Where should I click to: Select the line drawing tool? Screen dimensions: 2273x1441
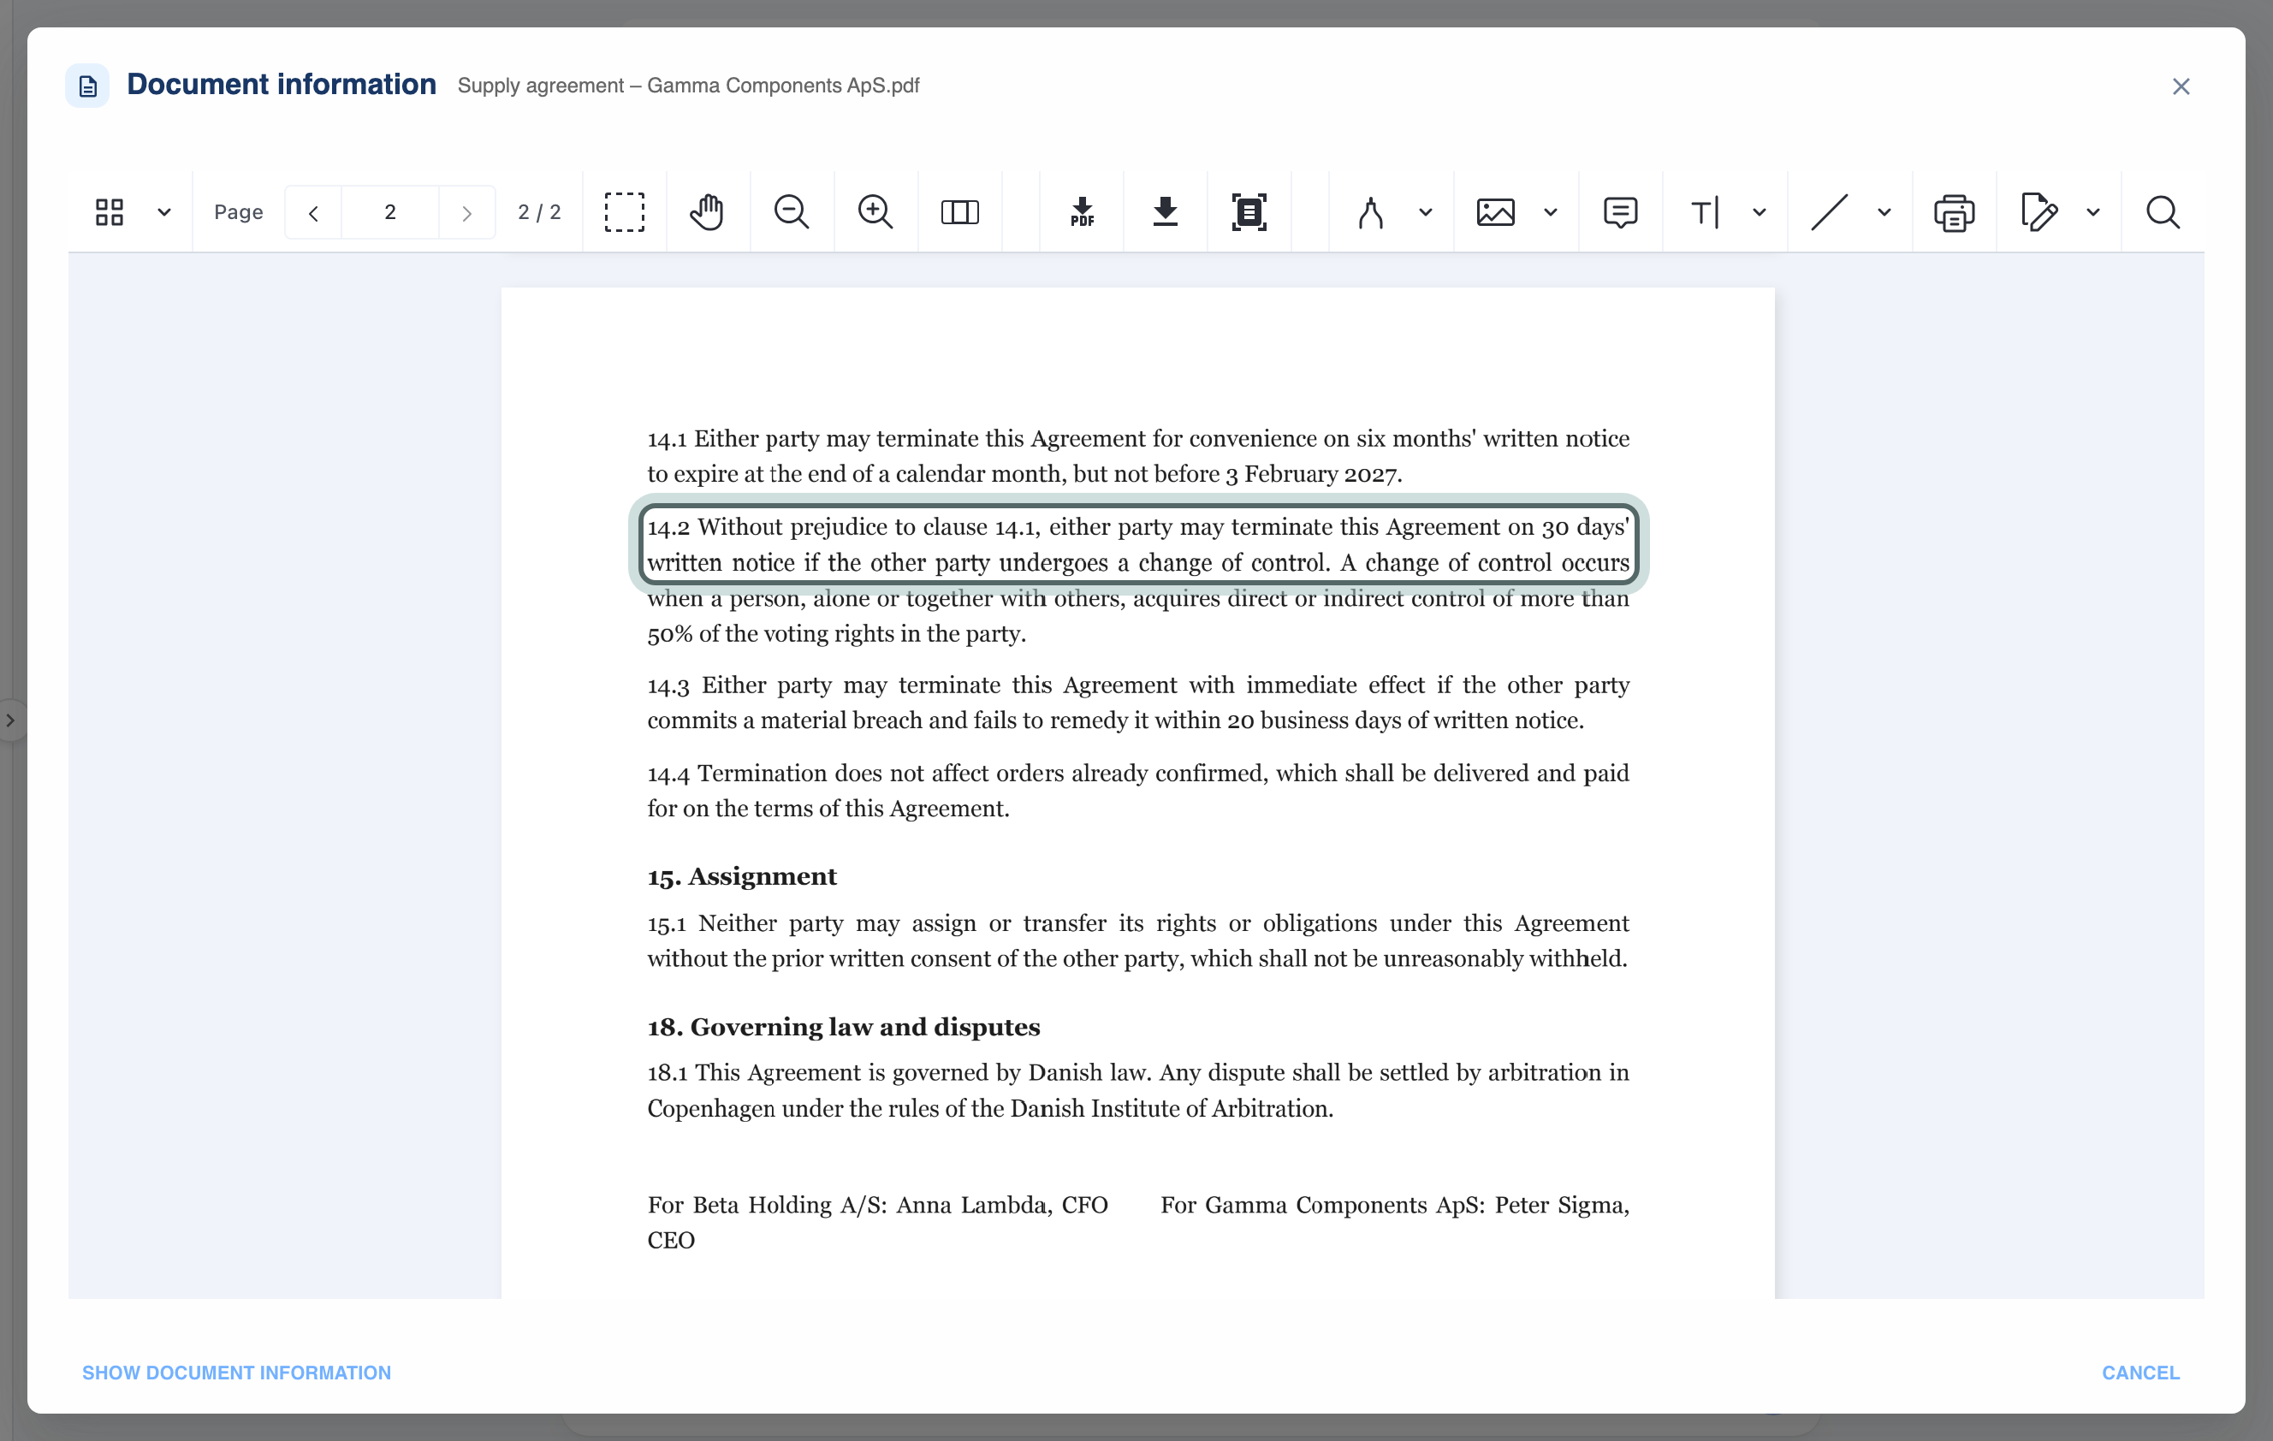1828,212
